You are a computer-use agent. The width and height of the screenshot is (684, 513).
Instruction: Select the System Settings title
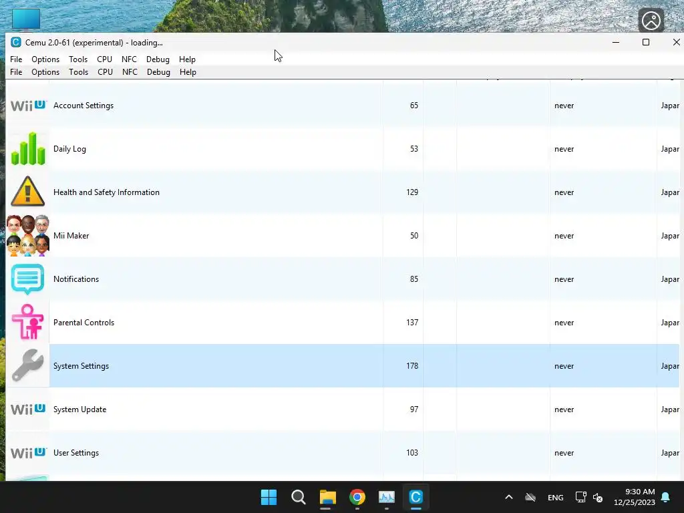point(81,366)
